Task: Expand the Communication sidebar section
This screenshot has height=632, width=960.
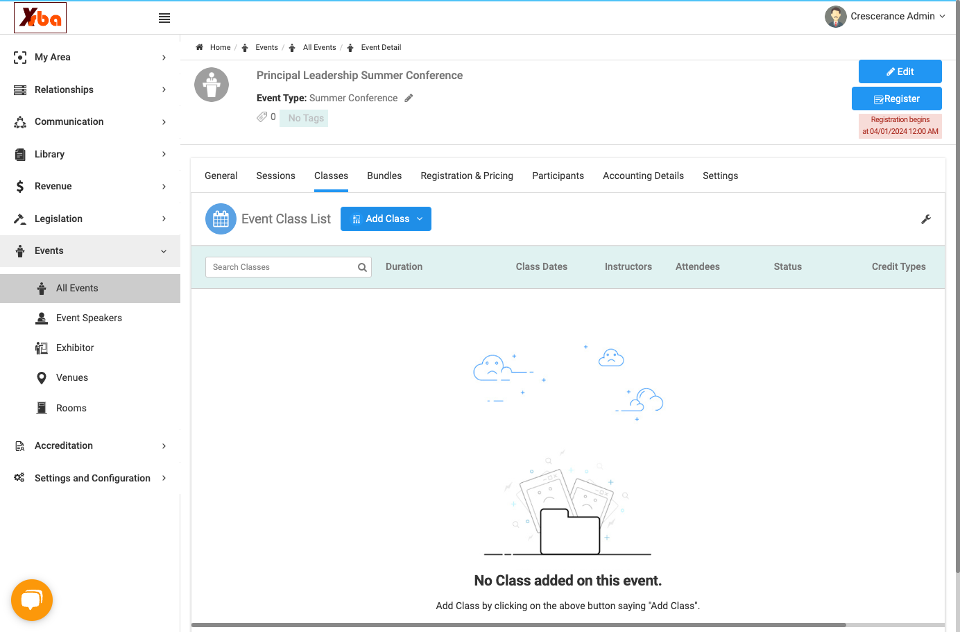Action: [x=90, y=121]
